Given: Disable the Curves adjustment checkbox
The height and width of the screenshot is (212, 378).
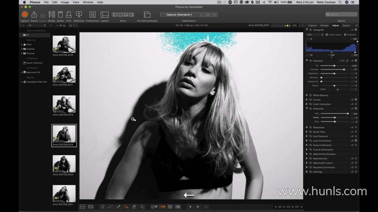Looking at the screenshot, I should pyautogui.click(x=356, y=100).
